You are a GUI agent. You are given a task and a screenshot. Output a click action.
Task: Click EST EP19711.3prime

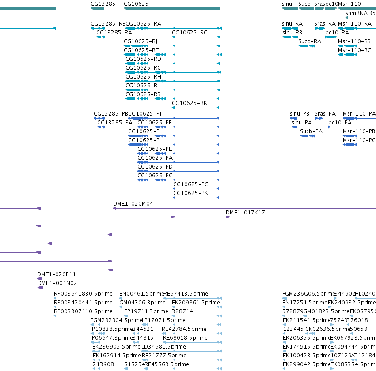click(146, 311)
